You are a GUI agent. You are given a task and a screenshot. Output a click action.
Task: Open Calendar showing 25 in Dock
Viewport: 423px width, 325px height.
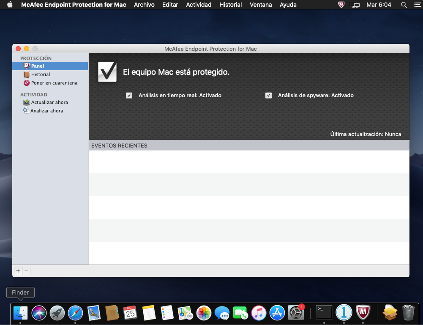point(130,313)
